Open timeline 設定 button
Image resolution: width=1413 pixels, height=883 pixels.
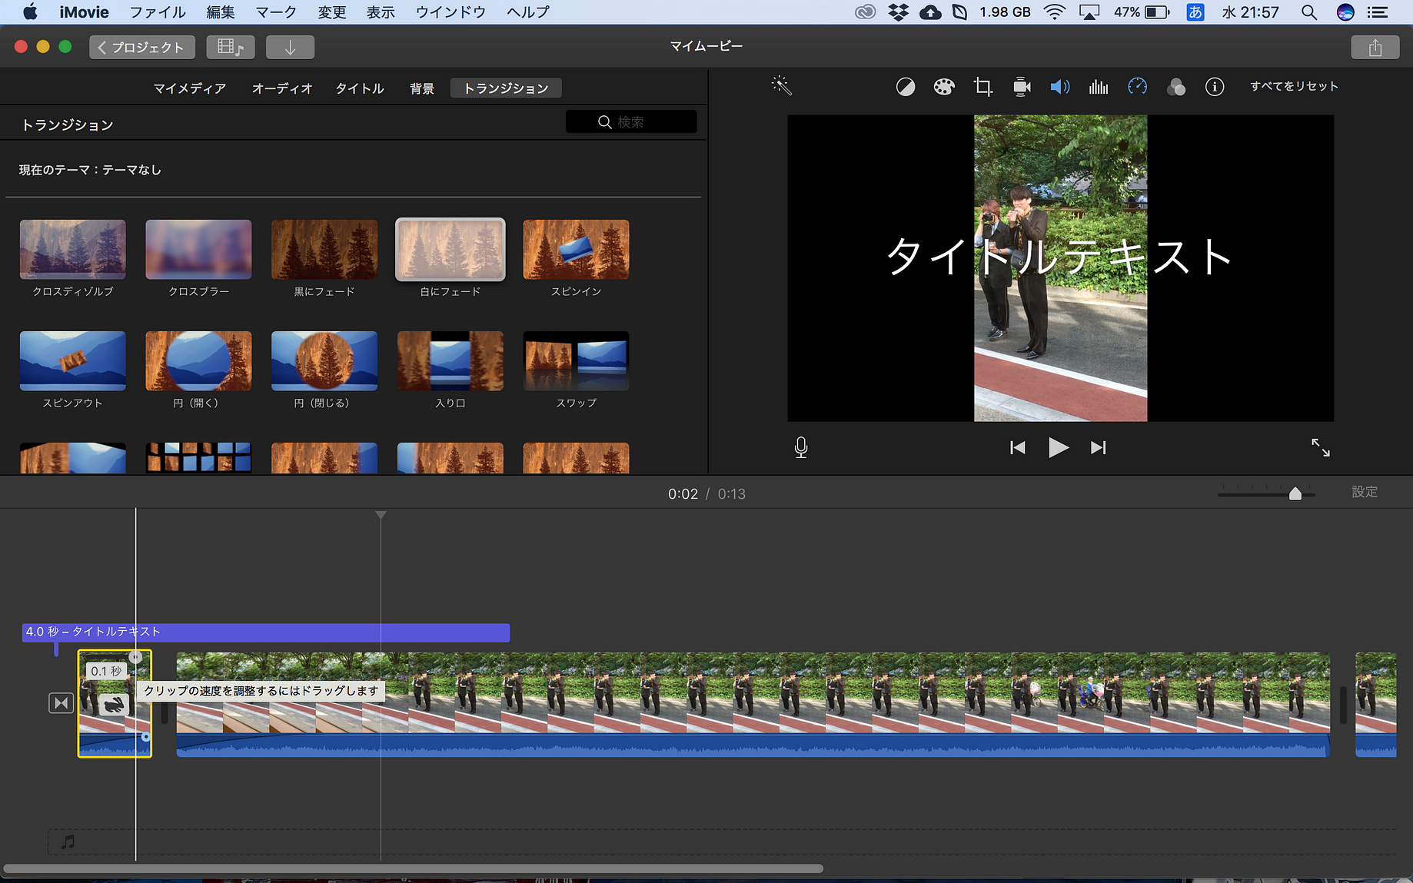(1365, 492)
